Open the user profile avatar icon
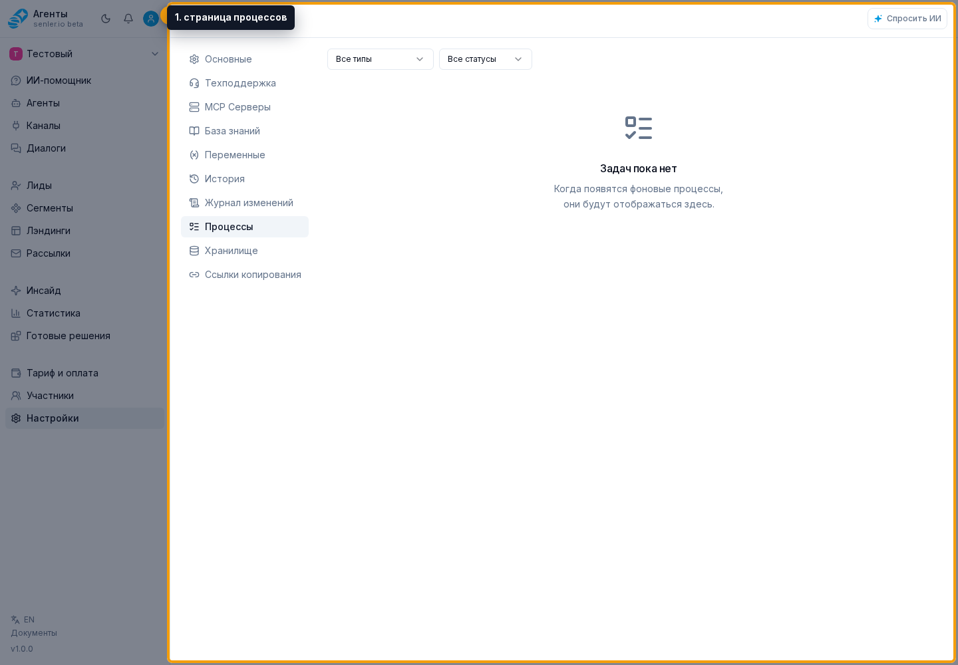958x665 pixels. pyautogui.click(x=151, y=19)
